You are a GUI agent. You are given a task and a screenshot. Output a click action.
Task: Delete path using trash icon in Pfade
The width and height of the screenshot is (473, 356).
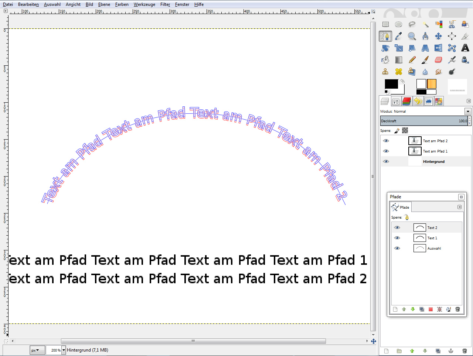click(457, 309)
